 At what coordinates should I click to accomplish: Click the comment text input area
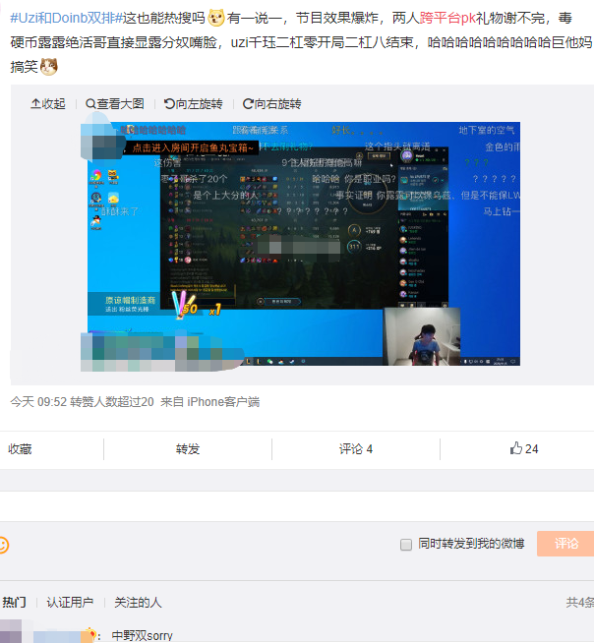[297, 506]
